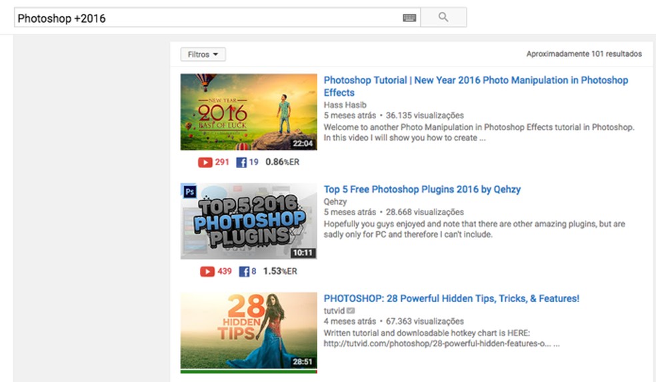Click the 22:04 duration badge
Image resolution: width=656 pixels, height=382 pixels.
tap(303, 143)
